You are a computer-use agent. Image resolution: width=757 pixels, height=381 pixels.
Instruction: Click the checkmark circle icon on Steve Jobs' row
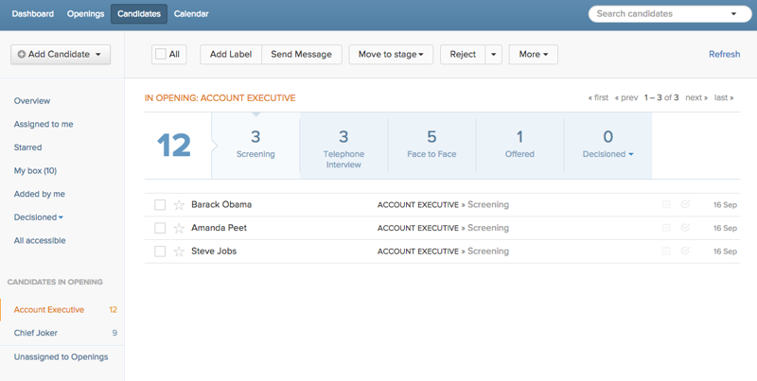click(x=685, y=251)
